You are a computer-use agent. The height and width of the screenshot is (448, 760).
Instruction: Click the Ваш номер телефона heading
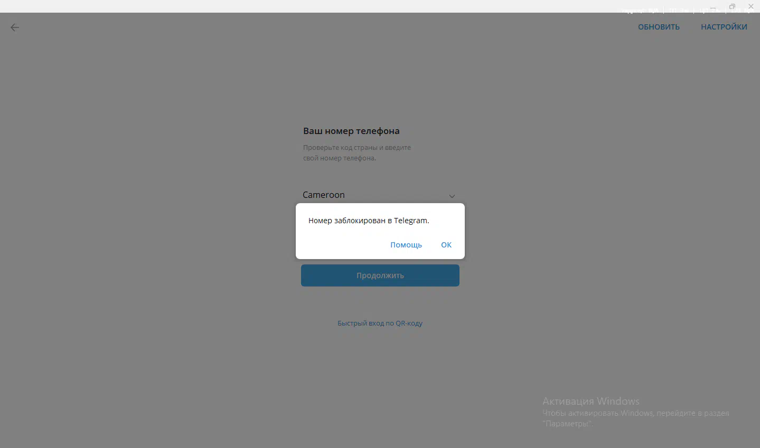click(x=351, y=131)
